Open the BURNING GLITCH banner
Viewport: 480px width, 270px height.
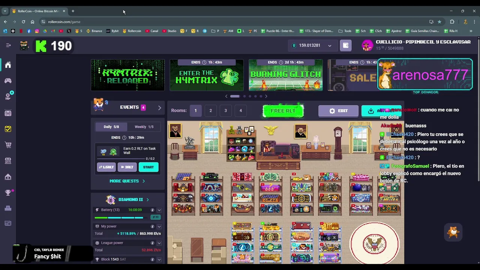[286, 75]
